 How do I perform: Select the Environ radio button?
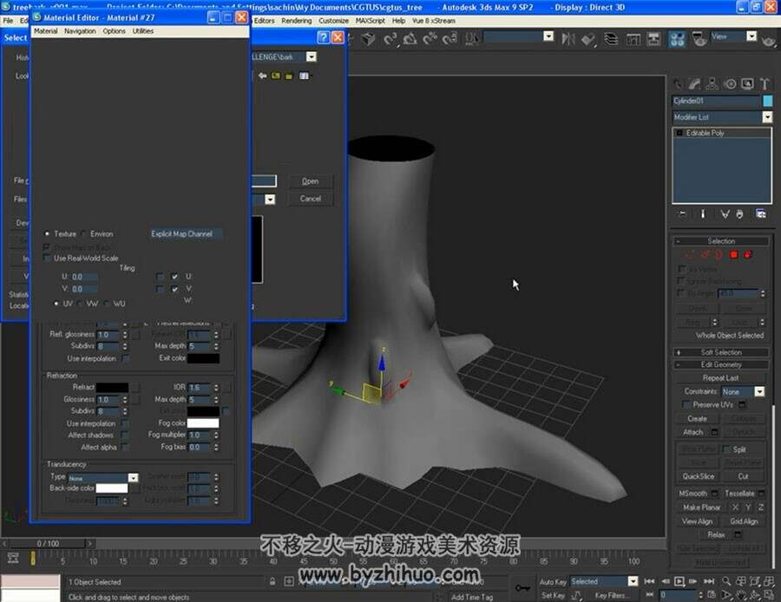tap(83, 233)
